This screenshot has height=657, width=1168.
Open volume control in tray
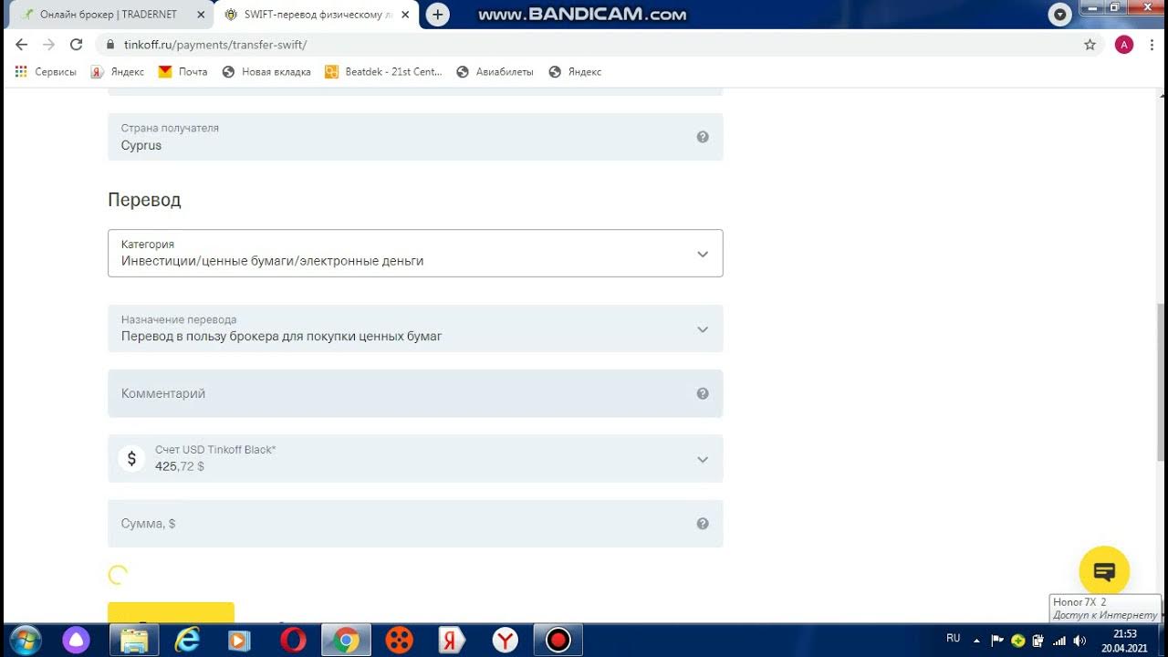pos(1080,641)
